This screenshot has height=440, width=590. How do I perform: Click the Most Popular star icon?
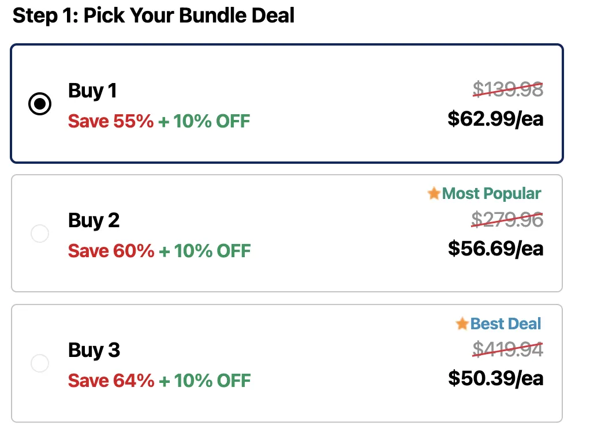click(434, 194)
